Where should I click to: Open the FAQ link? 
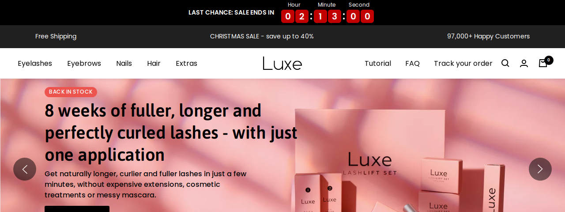pyautogui.click(x=412, y=63)
